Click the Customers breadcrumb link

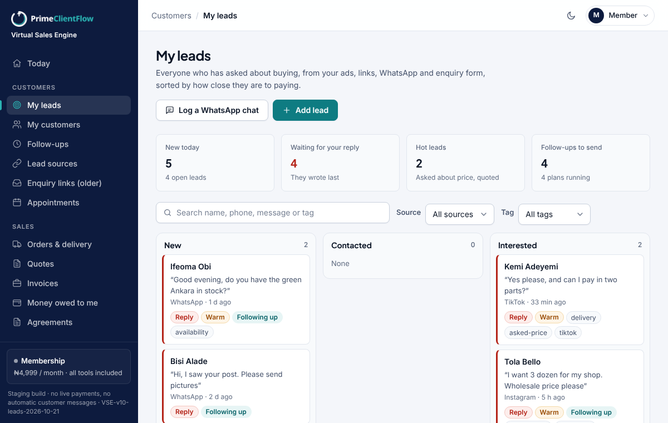click(171, 16)
